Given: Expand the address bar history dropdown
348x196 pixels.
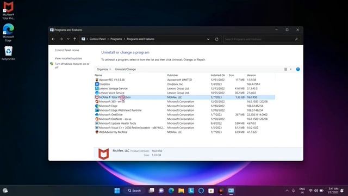Looking at the screenshot, I should 208,39.
